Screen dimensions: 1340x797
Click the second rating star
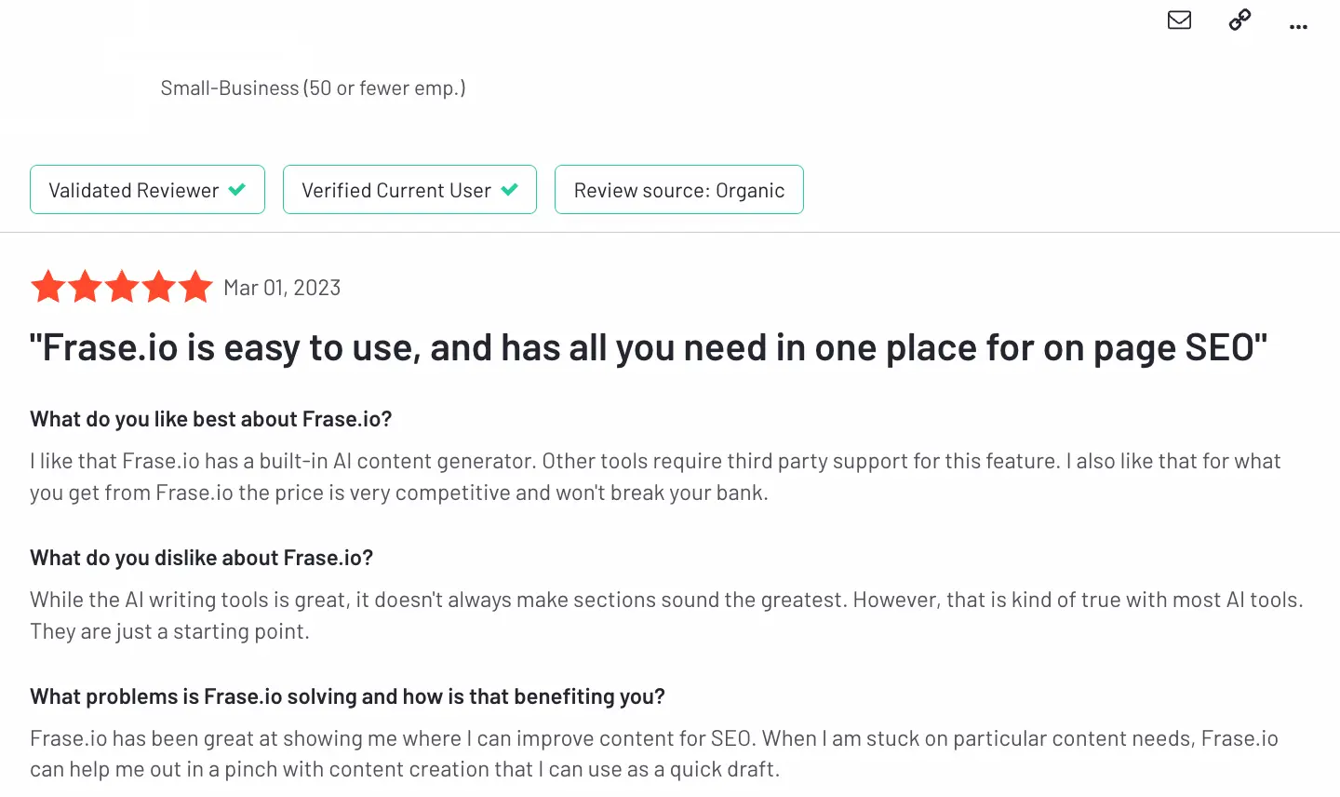(85, 287)
